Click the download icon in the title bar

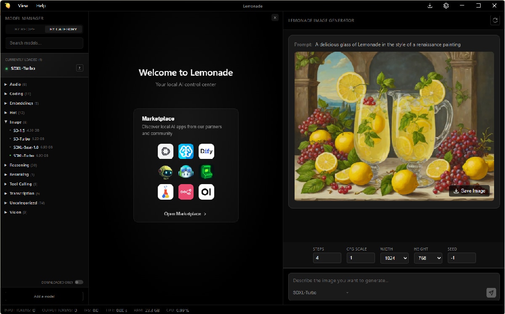(429, 5)
